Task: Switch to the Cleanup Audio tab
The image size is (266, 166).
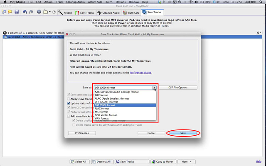Action: tap(109, 13)
